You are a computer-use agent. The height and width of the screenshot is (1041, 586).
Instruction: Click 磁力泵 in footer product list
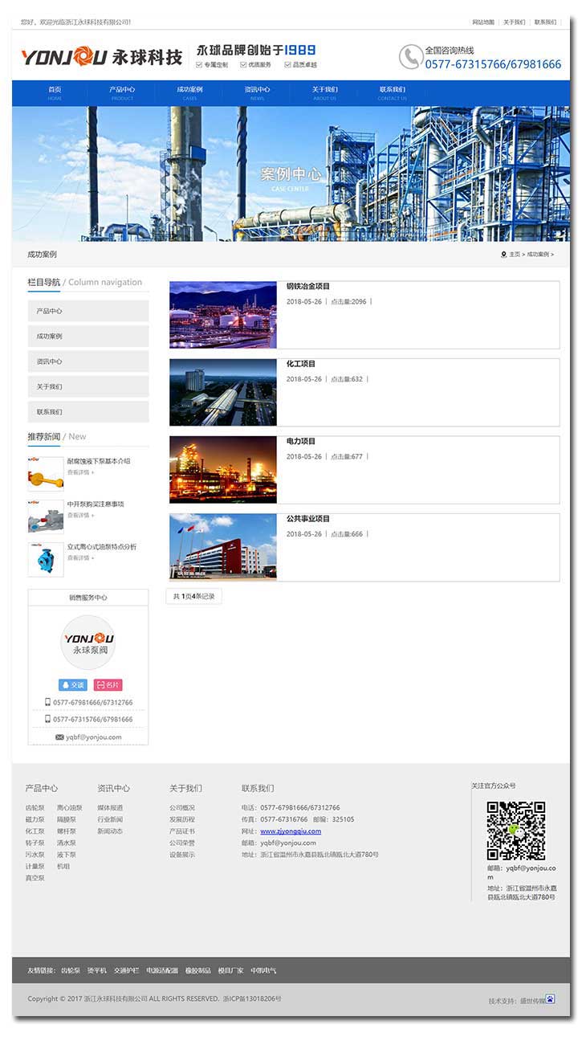[35, 819]
